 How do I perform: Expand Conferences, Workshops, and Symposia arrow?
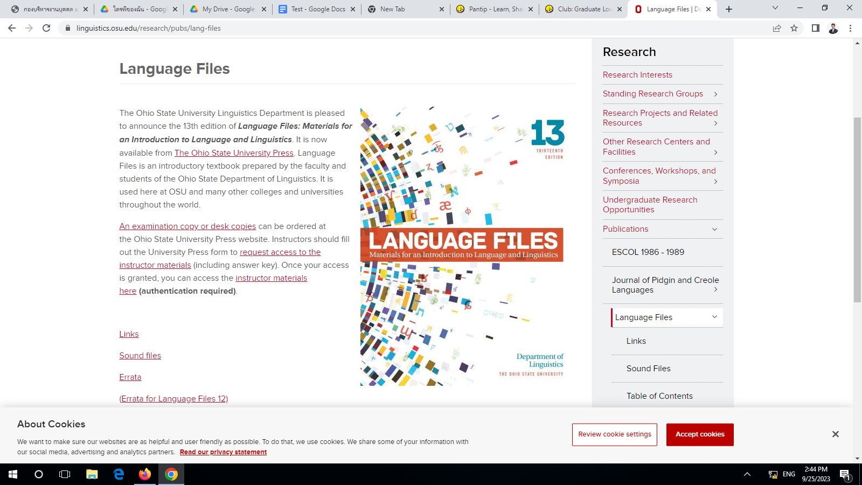coord(715,182)
